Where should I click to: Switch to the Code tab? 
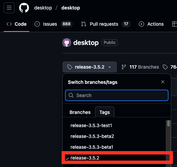pyautogui.click(x=17, y=24)
